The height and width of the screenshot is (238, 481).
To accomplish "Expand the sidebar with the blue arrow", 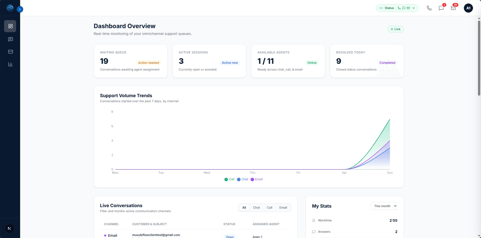I will tap(20, 9).
